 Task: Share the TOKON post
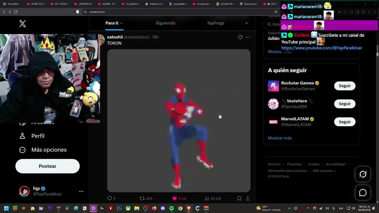click(248, 199)
